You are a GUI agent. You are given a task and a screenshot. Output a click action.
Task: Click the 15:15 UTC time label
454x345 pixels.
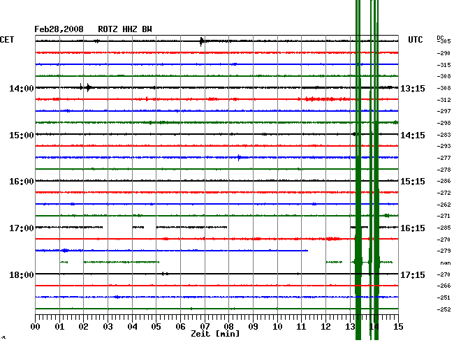pyautogui.click(x=413, y=182)
